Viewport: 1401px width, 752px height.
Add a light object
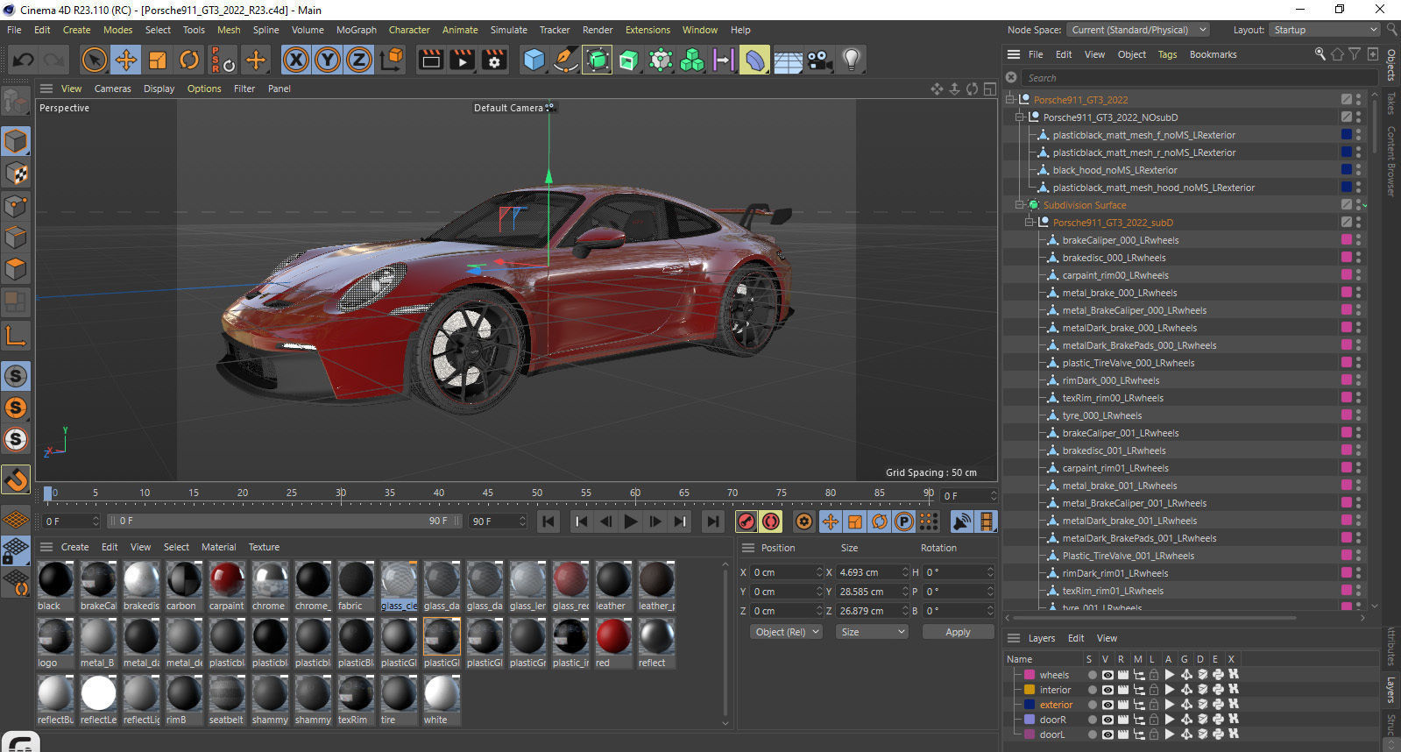(x=851, y=60)
